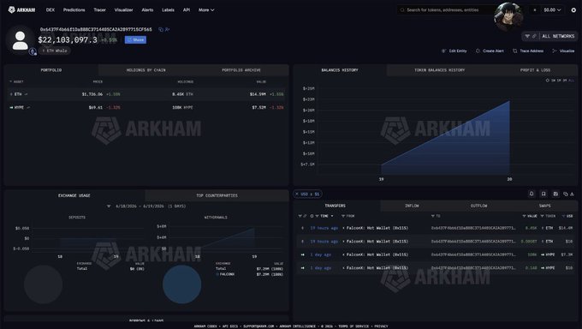Screen dimensions: 582x329
Task: Open the profile avatar picture at top right
Action: (508, 17)
